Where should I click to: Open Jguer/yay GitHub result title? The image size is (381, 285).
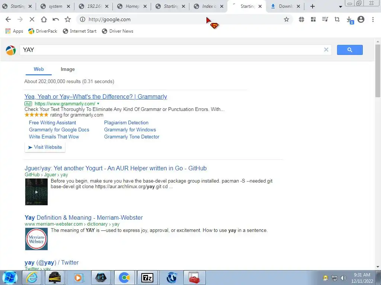tap(116, 168)
